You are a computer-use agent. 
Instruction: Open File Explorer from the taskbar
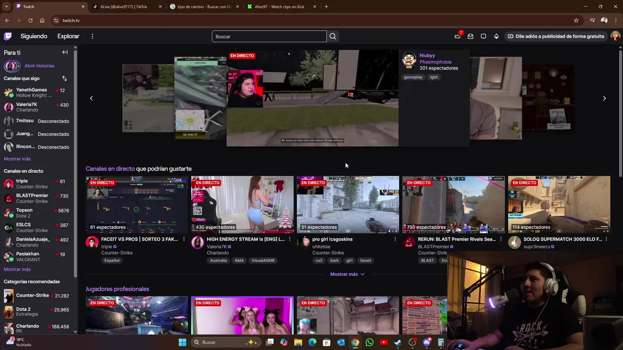pyautogui.click(x=298, y=342)
